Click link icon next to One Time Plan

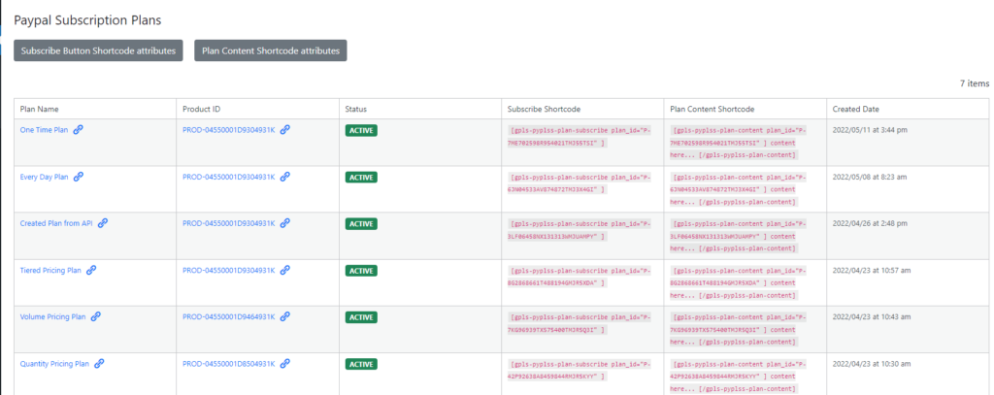pos(78,129)
